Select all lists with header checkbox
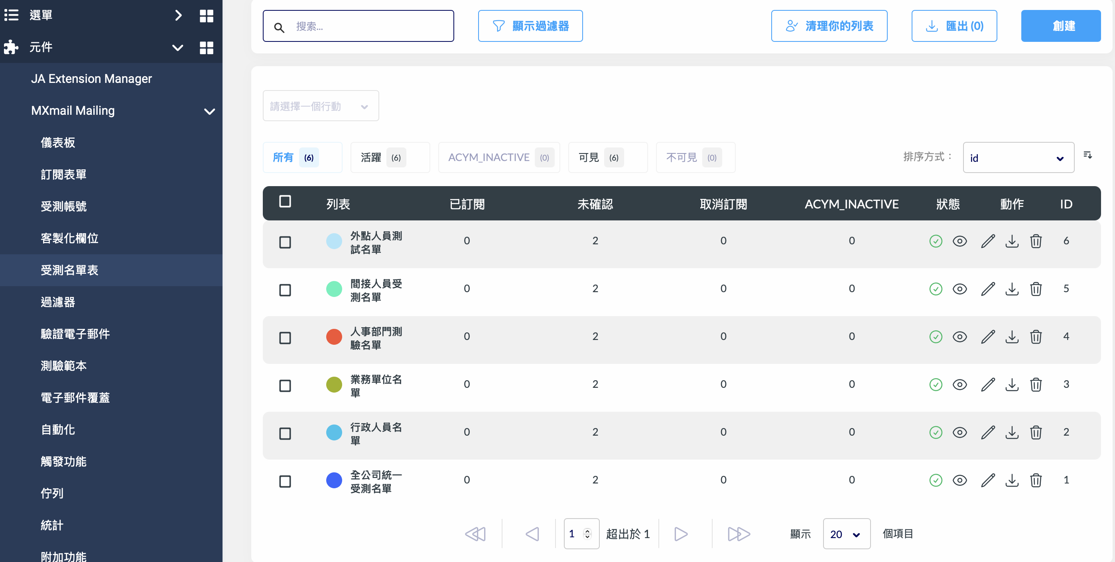Screen dimensions: 1115x562 tap(285, 201)
